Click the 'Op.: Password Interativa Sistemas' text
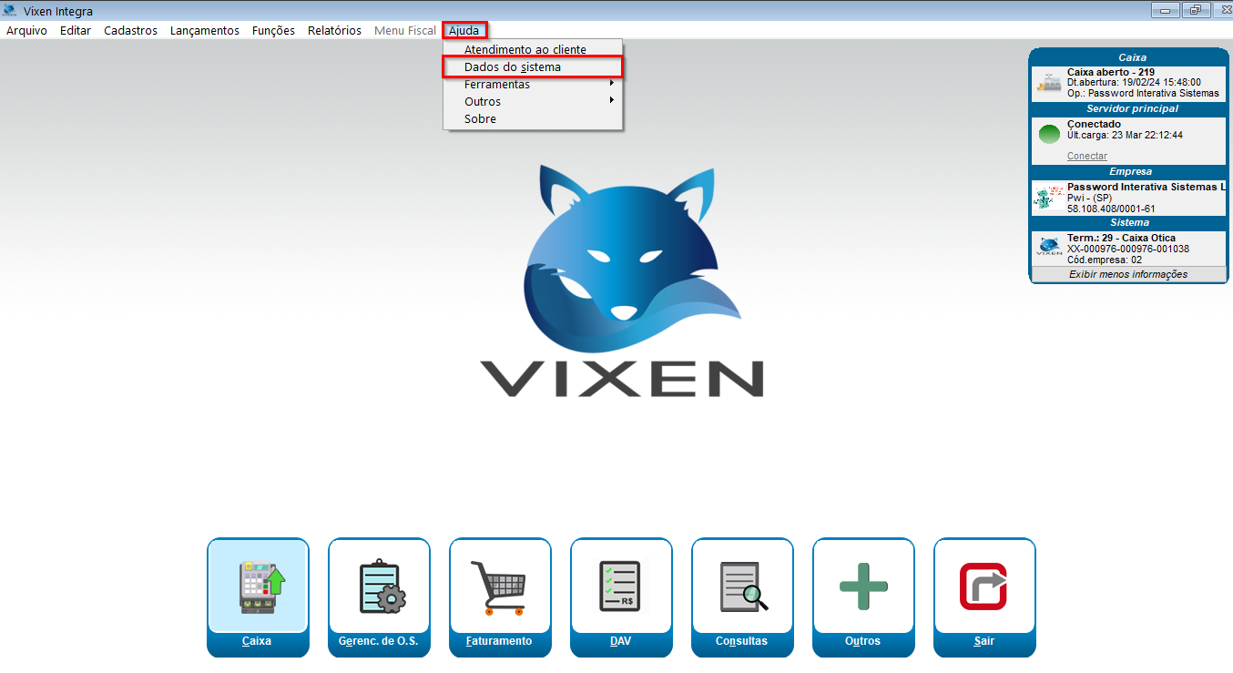Viewport: 1233px width, 673px height. tap(1143, 93)
